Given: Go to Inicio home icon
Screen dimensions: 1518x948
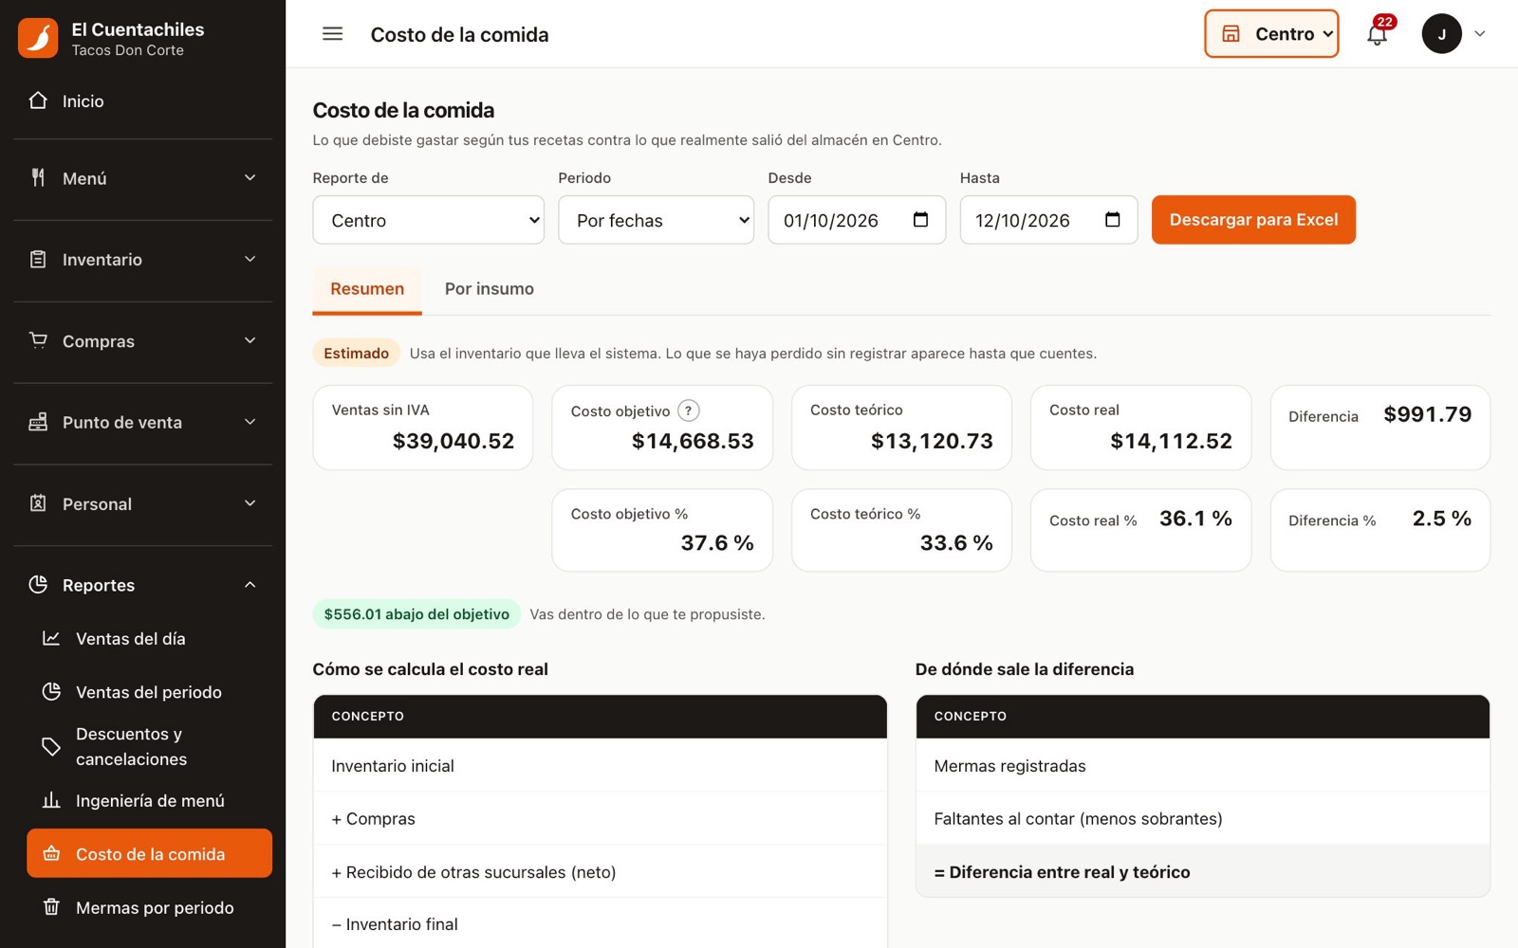Looking at the screenshot, I should [x=38, y=100].
